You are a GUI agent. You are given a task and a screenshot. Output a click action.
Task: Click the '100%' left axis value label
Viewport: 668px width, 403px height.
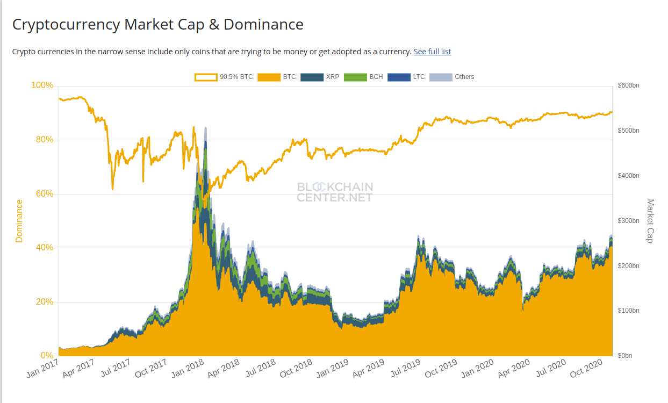coord(42,85)
